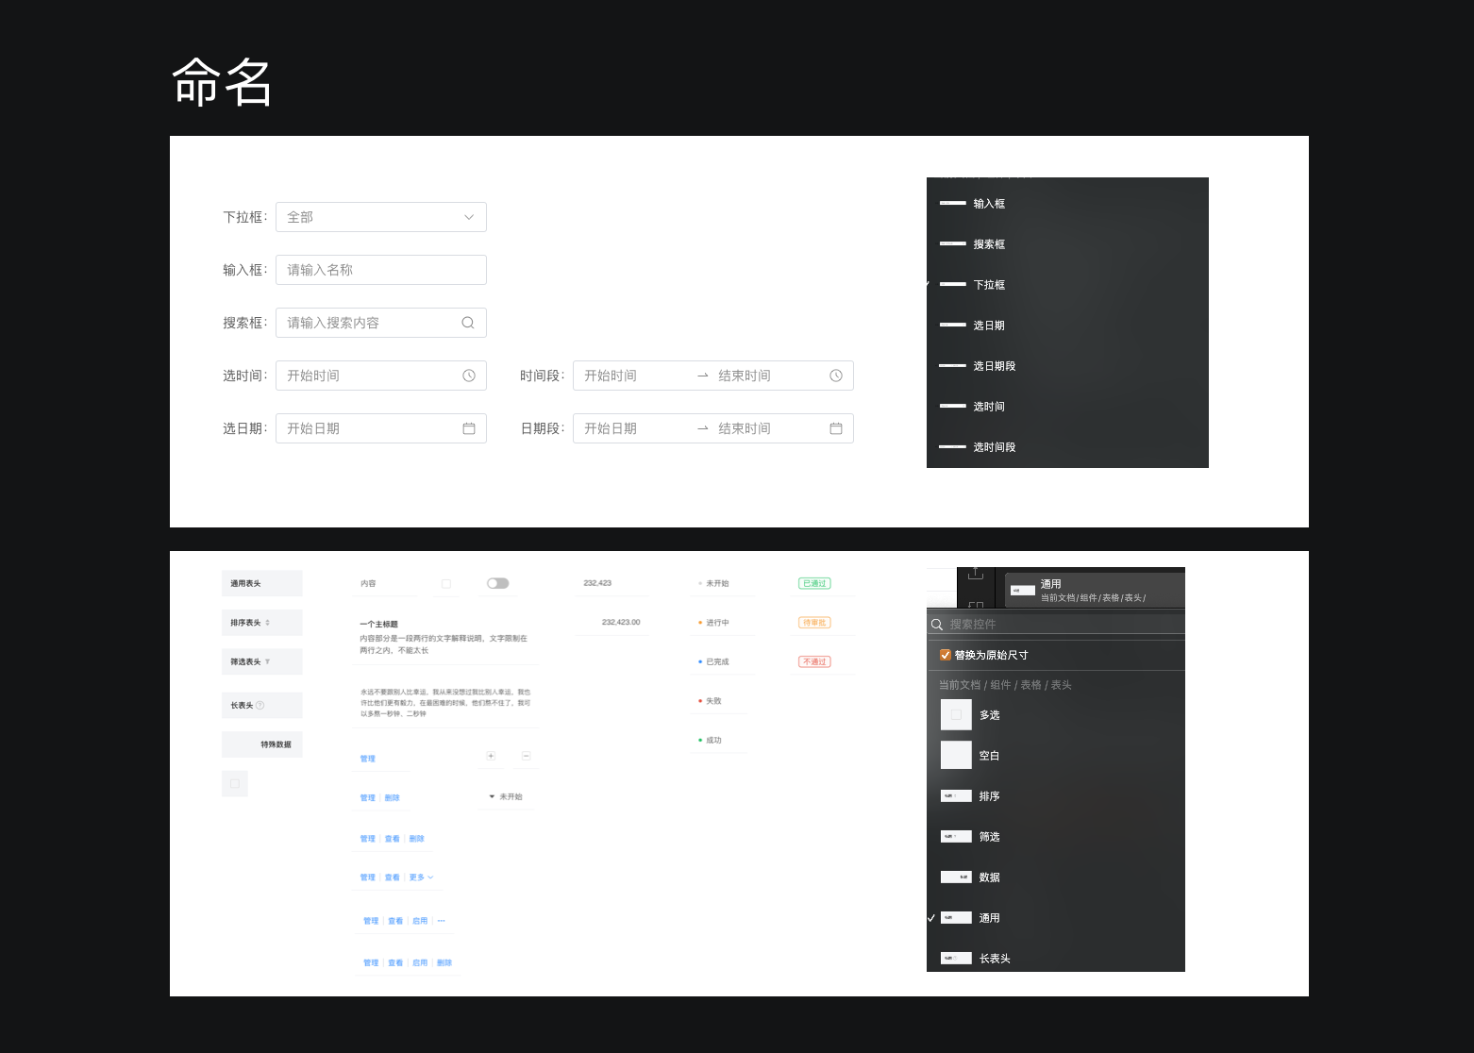Uncheck the 替换为原始尺寸 checkbox
The height and width of the screenshot is (1053, 1474).
945,655
